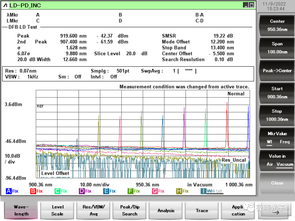Click the trace C green indicator
The image size is (295, 221).
[x=57, y=191]
